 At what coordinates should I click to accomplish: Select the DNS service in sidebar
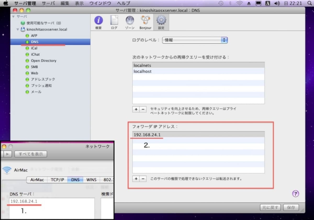click(50, 42)
